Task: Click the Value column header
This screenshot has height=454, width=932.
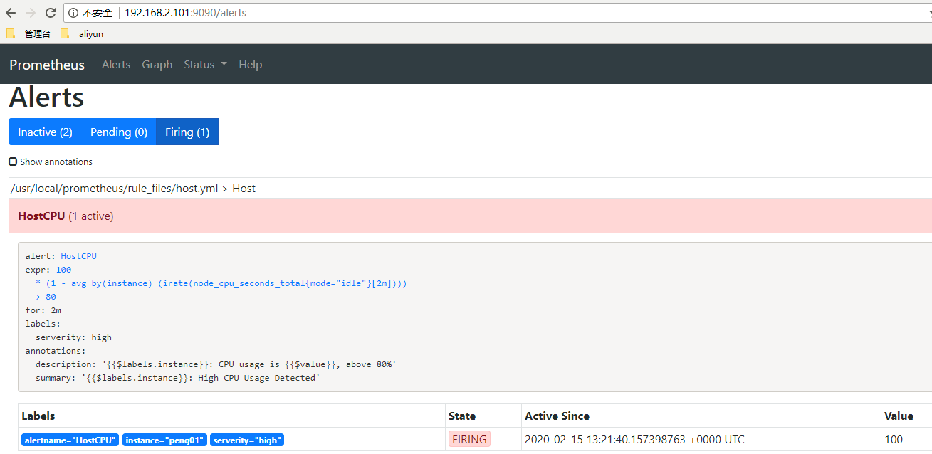Action: tap(899, 416)
